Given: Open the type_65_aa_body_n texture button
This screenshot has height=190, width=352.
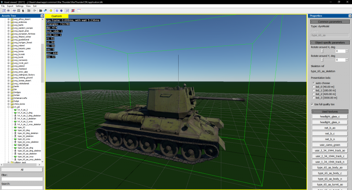Looking at the screenshot, I should click(x=330, y=179).
